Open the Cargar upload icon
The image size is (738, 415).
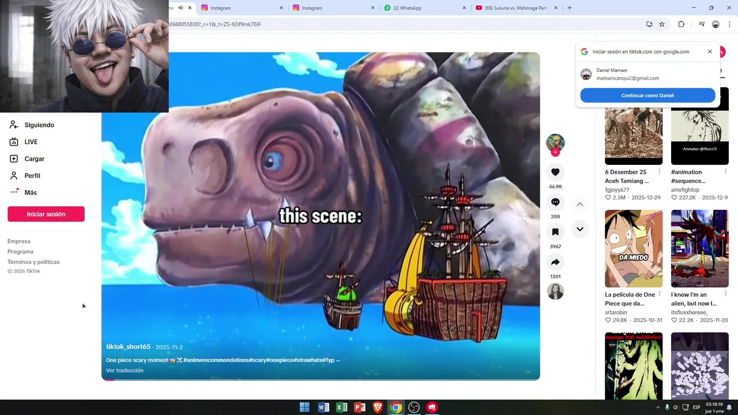14,159
